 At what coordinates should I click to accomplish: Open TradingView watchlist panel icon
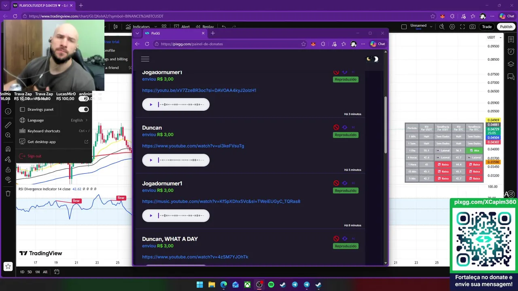point(511,39)
